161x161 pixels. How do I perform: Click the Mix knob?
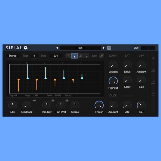(x=13, y=105)
